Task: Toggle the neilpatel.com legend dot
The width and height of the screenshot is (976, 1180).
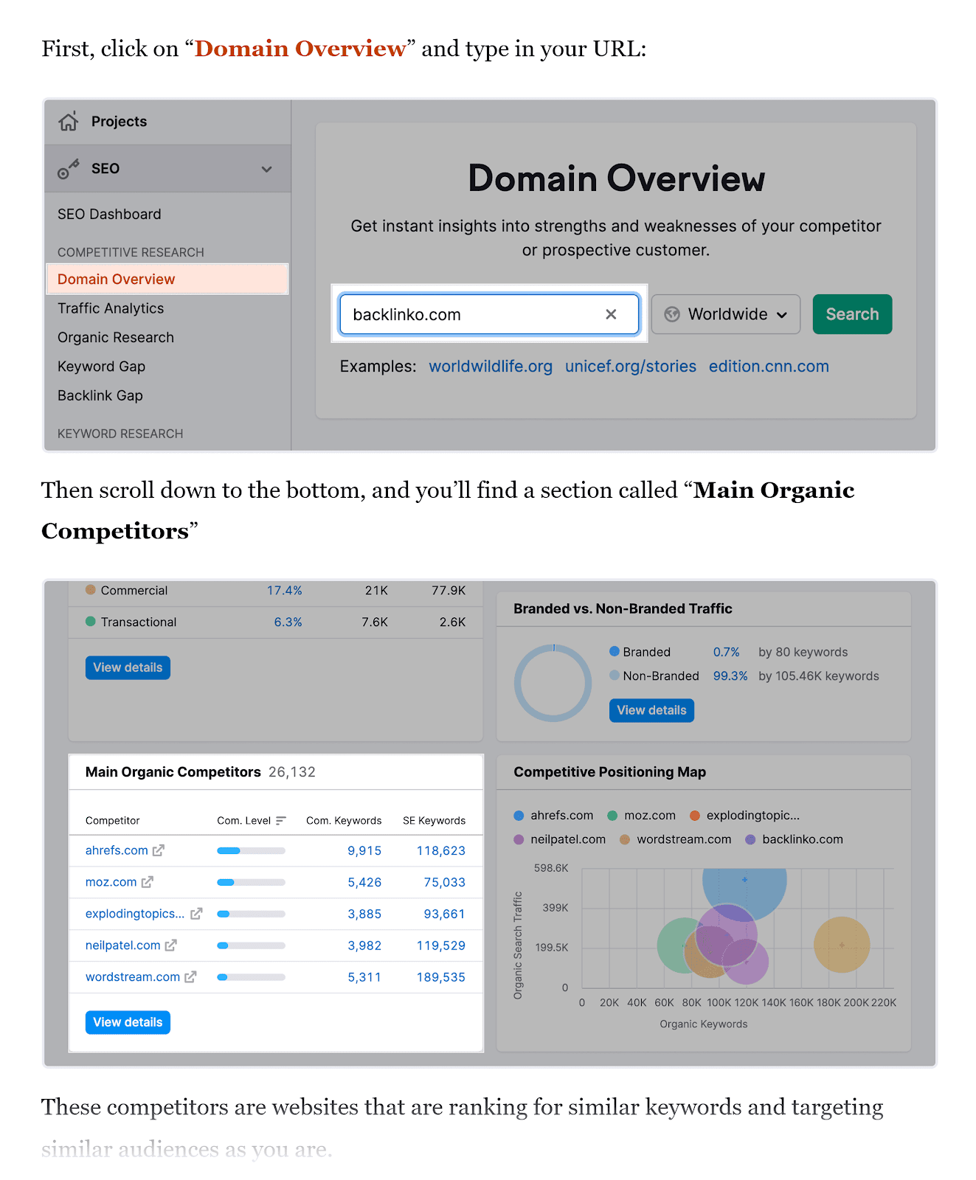Action: tap(519, 840)
